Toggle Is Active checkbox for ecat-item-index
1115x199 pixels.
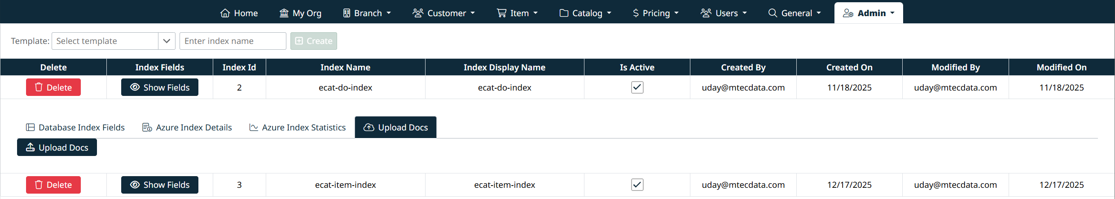point(637,185)
